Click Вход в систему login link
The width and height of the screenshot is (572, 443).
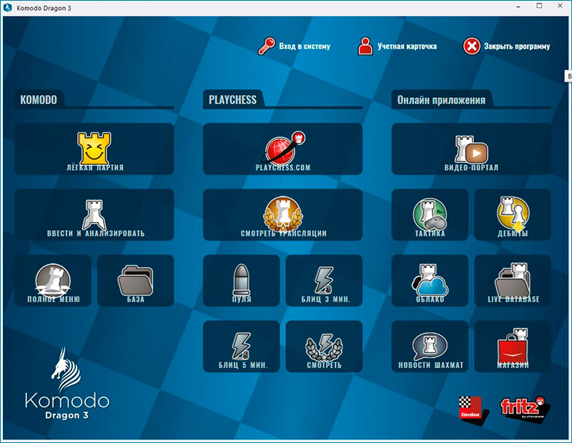295,46
